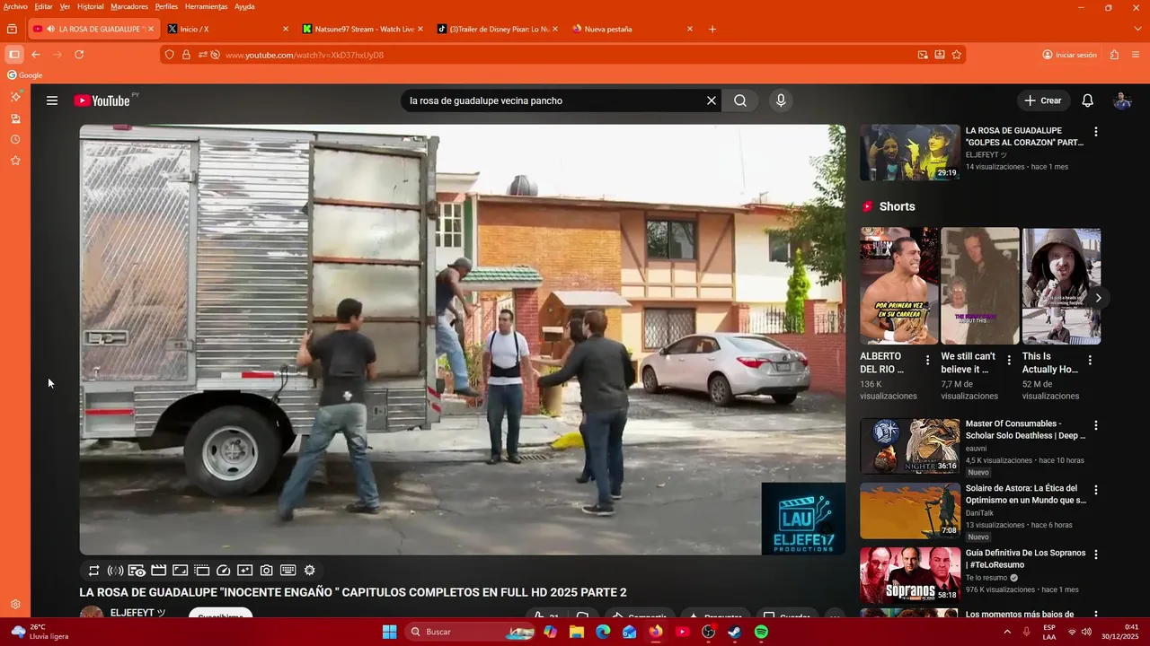1150x646 pixels.
Task: Open sidebar settings gear at bottom-left
Action: (15, 605)
